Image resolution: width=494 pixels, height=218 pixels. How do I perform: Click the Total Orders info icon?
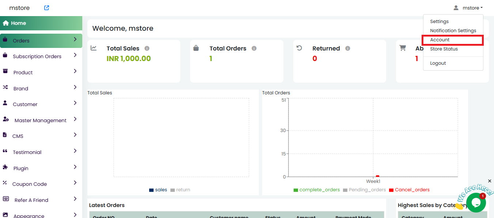coord(254,48)
